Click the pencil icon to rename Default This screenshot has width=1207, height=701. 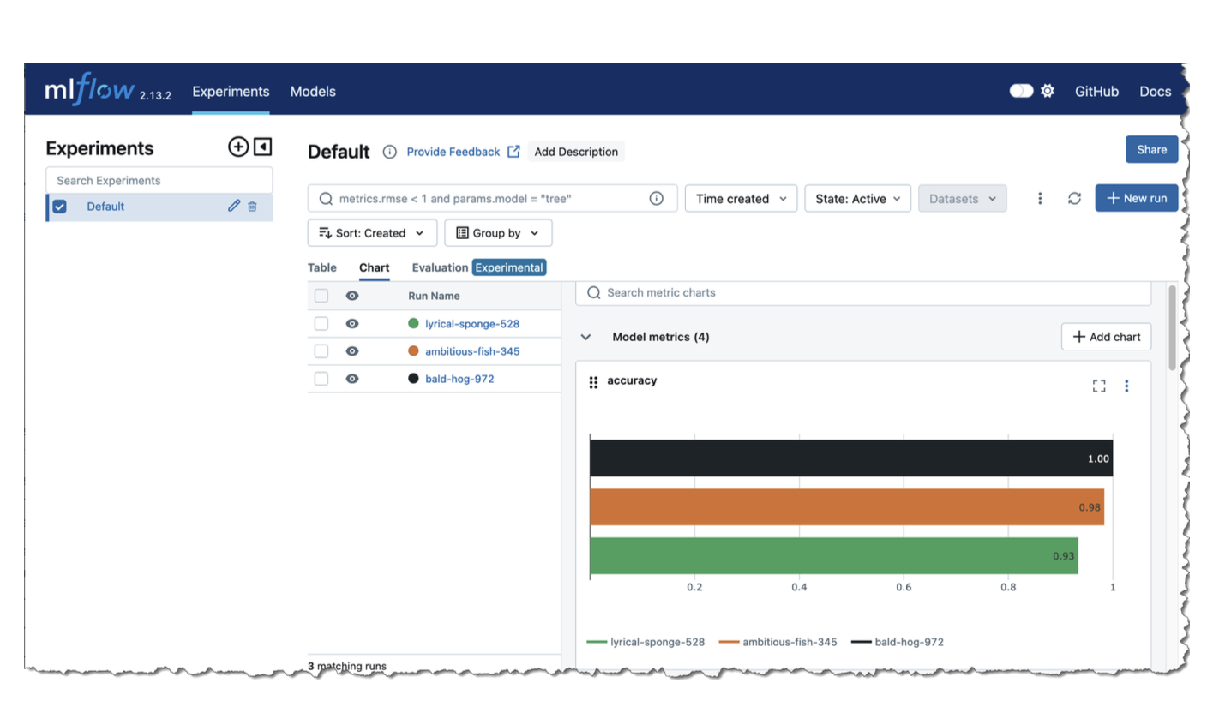[234, 206]
